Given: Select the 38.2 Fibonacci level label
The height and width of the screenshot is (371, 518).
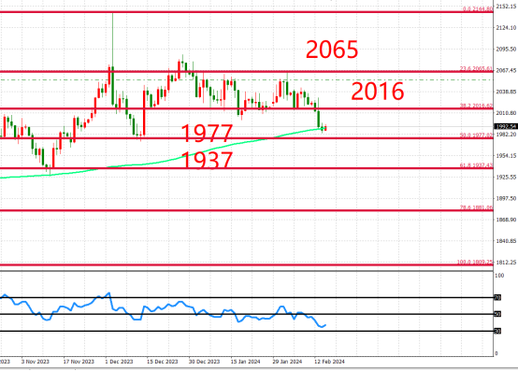Looking at the screenshot, I should (476, 106).
